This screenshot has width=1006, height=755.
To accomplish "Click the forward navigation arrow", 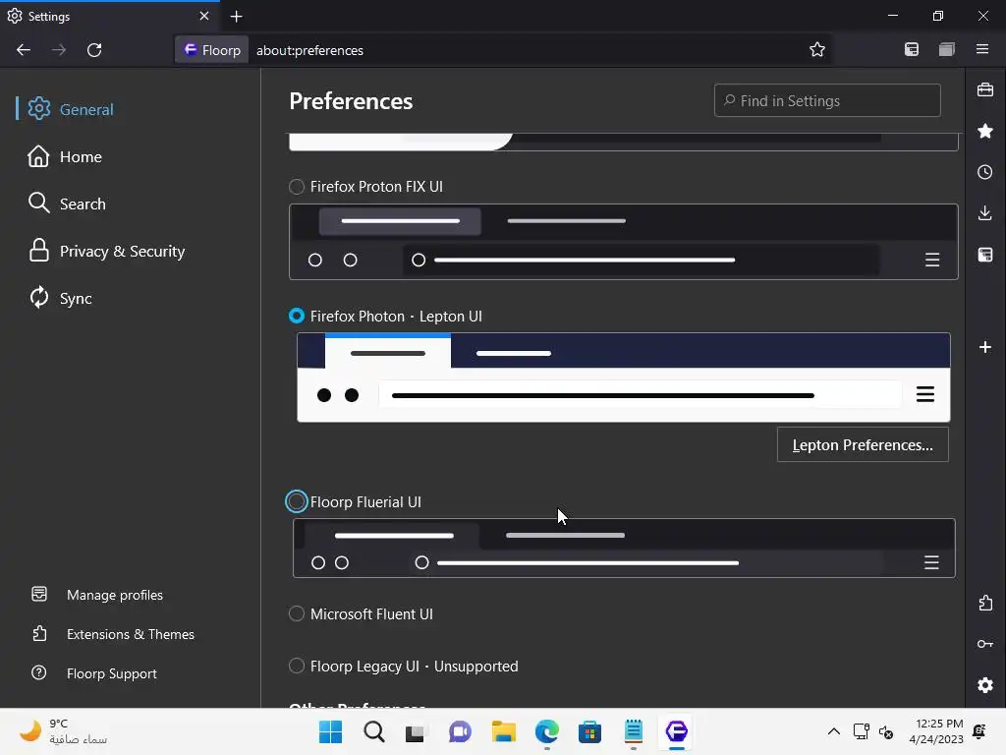I will tap(59, 50).
